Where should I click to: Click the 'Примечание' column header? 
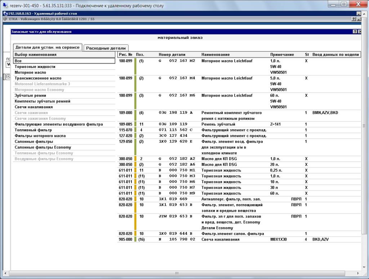(x=282, y=54)
